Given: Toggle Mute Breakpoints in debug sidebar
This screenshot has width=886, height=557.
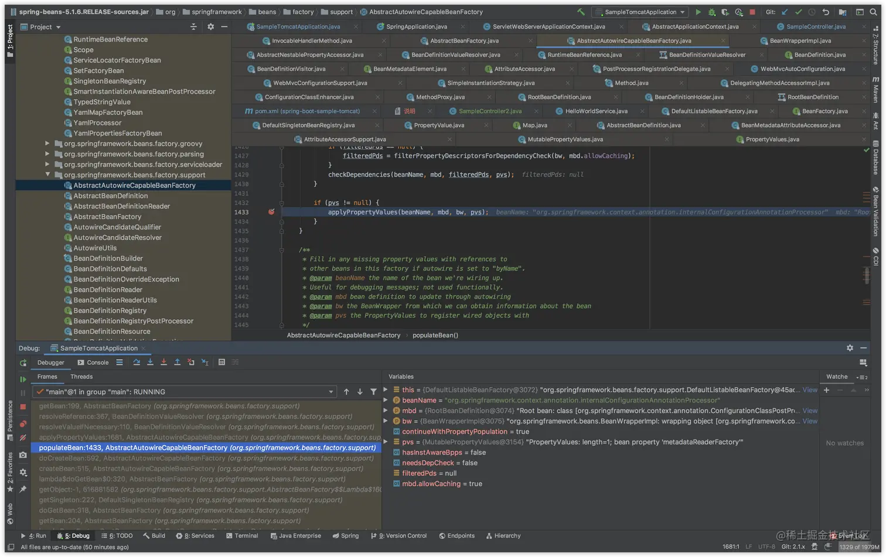Looking at the screenshot, I should pos(23,438).
